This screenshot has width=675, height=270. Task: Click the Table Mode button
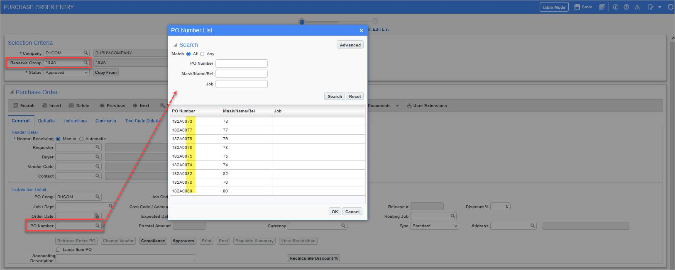point(554,7)
